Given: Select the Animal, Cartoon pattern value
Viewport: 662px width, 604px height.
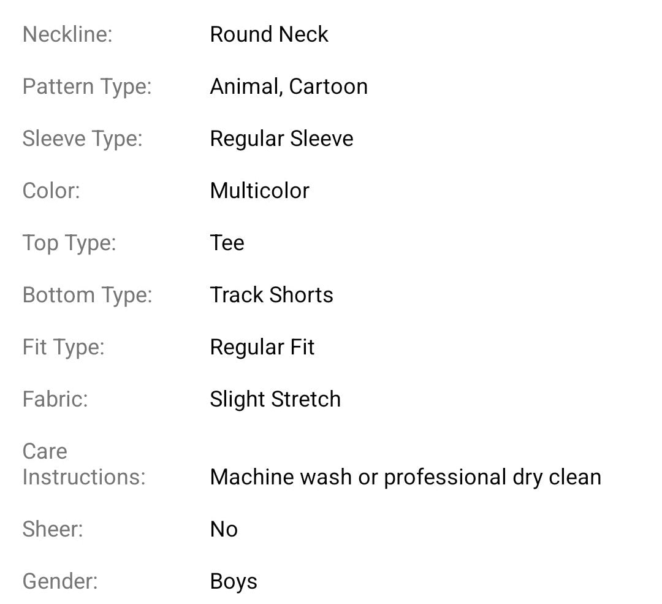Looking at the screenshot, I should point(289,86).
